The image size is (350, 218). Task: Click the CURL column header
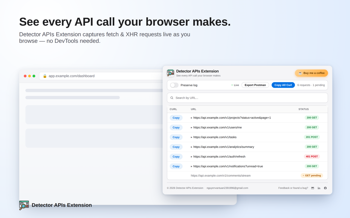point(173,109)
